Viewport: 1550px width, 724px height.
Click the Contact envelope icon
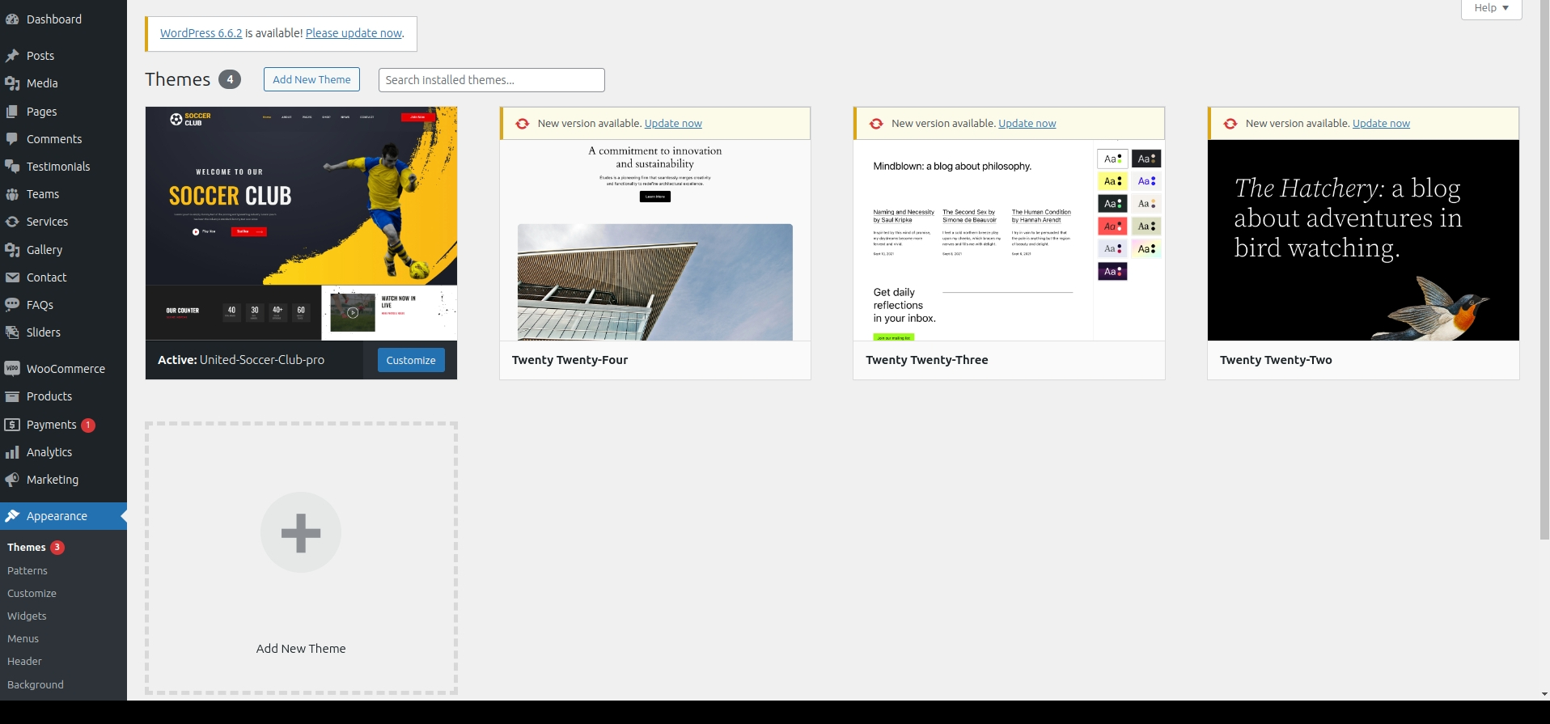12,277
